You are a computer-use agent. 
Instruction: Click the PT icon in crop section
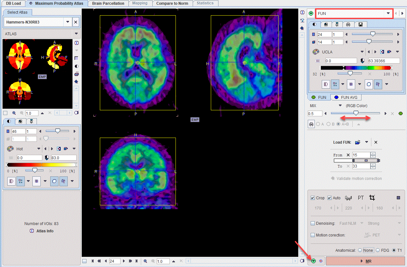coord(361,198)
